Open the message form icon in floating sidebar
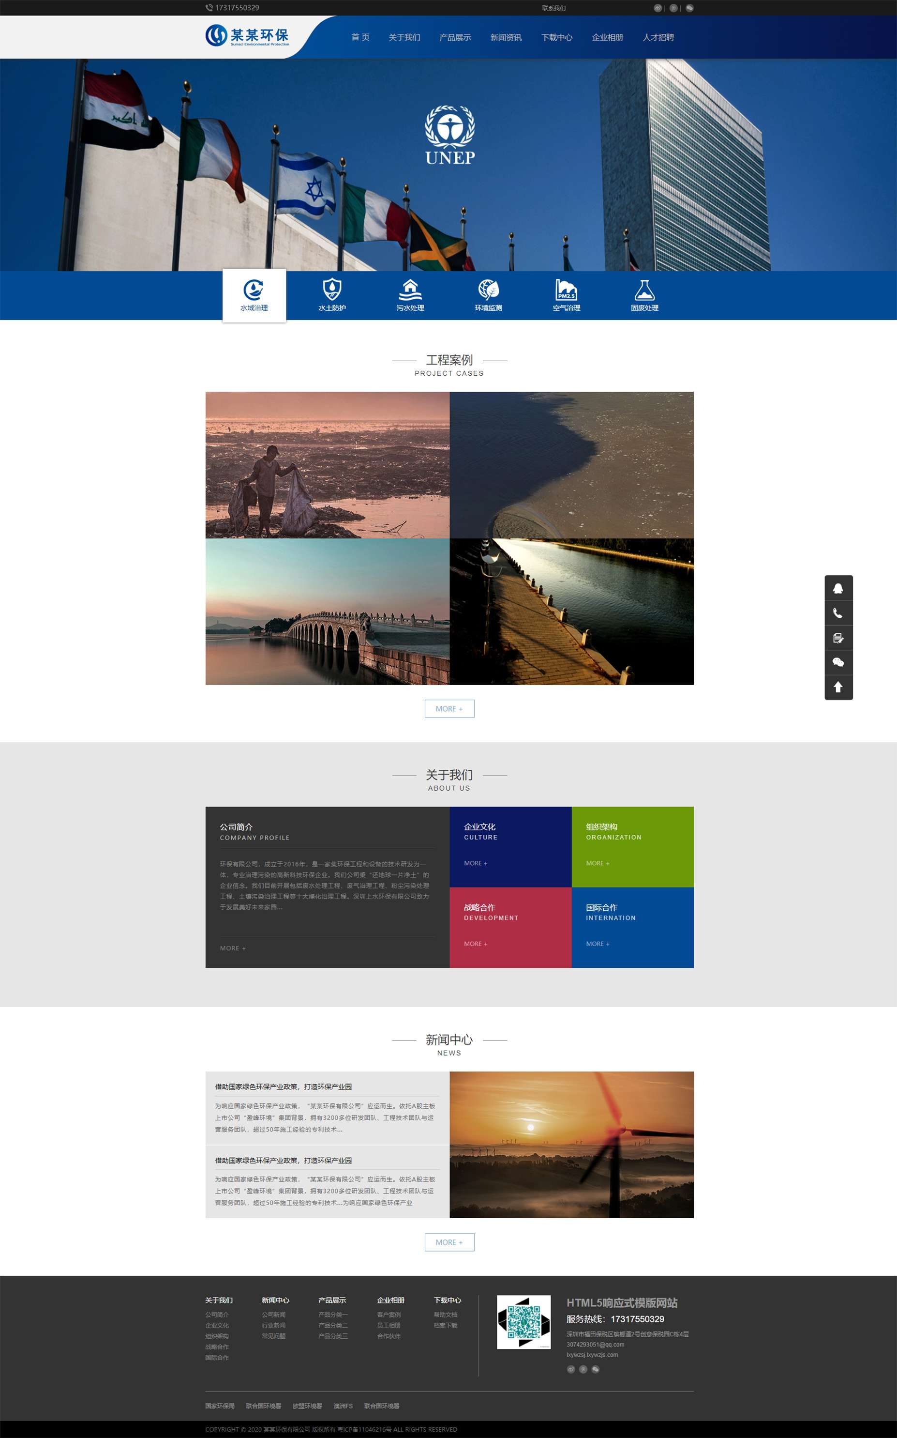 (837, 638)
